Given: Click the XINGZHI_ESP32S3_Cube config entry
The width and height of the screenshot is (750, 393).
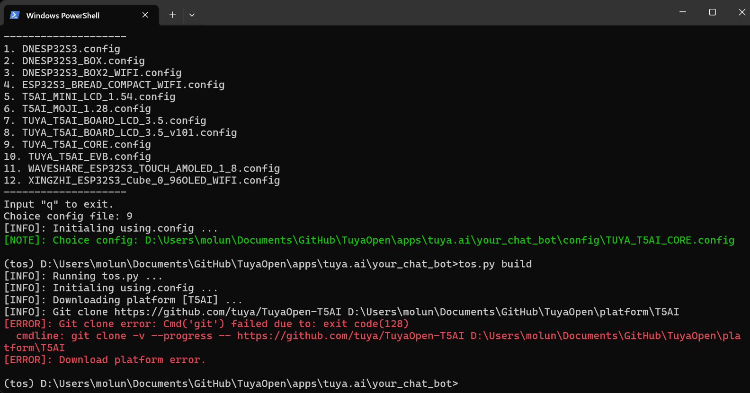Looking at the screenshot, I should click(x=142, y=181).
